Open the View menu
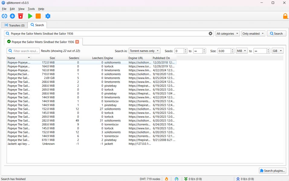Screen dimensions: 289x181 tap(21, 9)
